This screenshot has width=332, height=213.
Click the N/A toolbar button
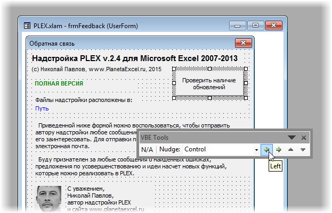tap(147, 149)
